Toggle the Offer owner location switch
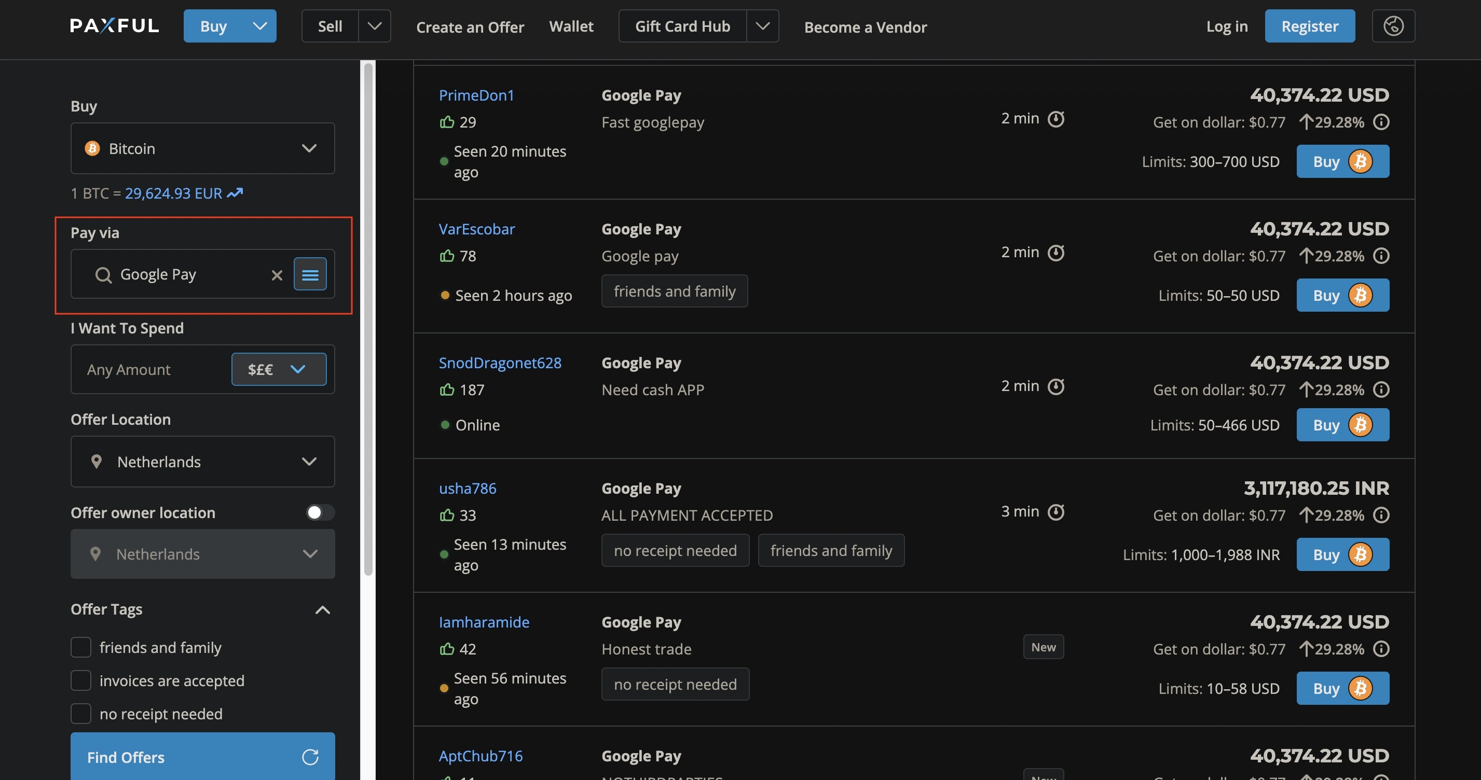Screen dimensions: 1481x780 [320, 512]
